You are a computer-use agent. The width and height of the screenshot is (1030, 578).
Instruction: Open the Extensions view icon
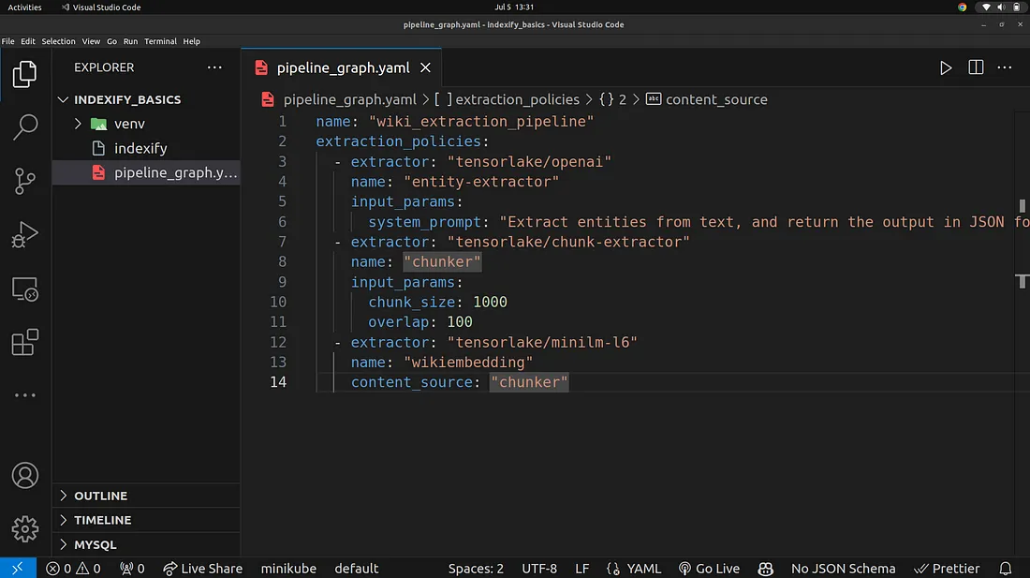tap(25, 342)
